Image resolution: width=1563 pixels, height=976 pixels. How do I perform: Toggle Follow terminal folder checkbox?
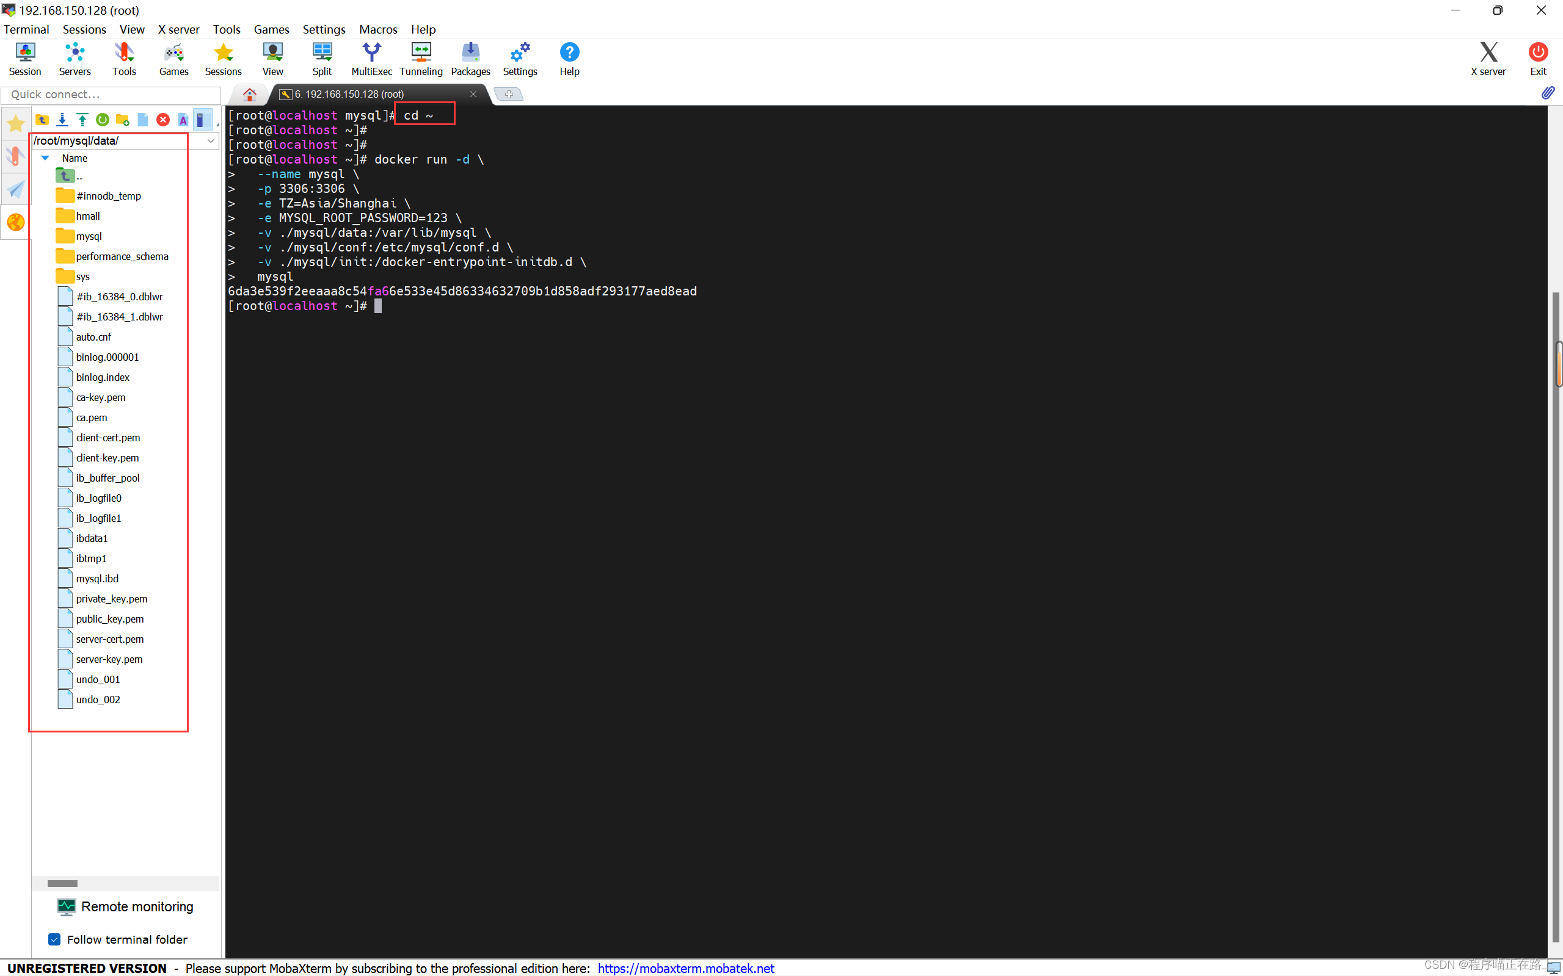[54, 939]
